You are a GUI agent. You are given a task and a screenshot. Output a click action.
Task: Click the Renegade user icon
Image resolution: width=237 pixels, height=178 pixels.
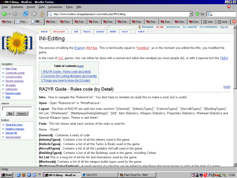[x=140, y=27]
